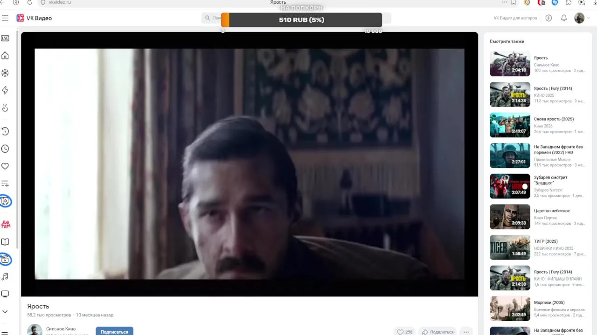597x335 pixels.
Task: Open the monitor screen sidebar icon
Action: [5, 294]
